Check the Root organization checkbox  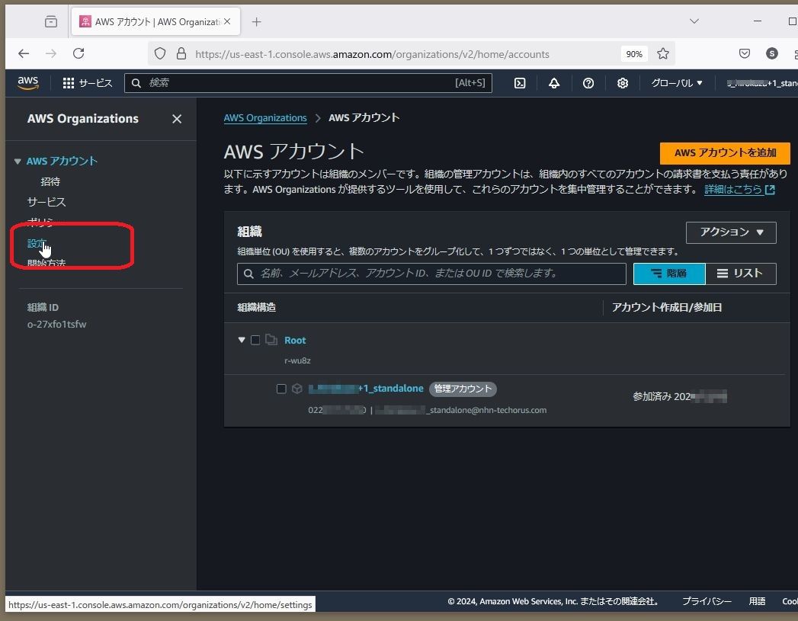(255, 340)
